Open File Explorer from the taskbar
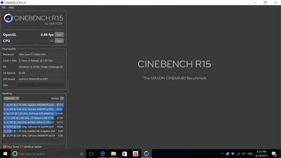 click(x=113, y=153)
